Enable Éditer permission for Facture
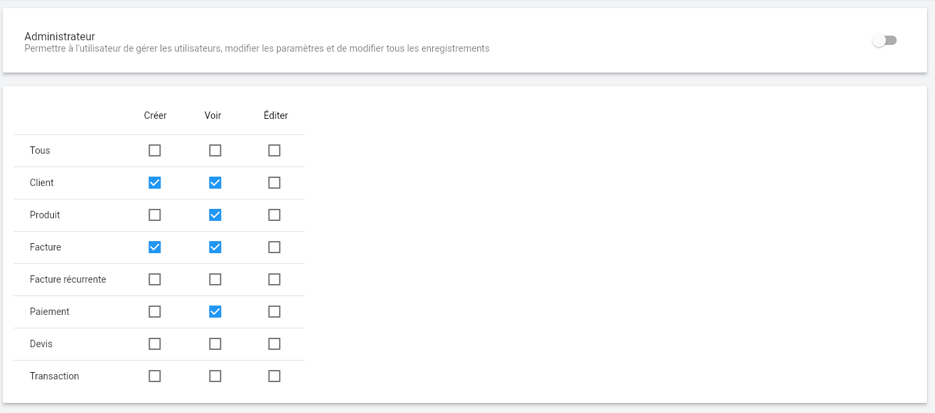The height and width of the screenshot is (413, 935). (x=274, y=247)
